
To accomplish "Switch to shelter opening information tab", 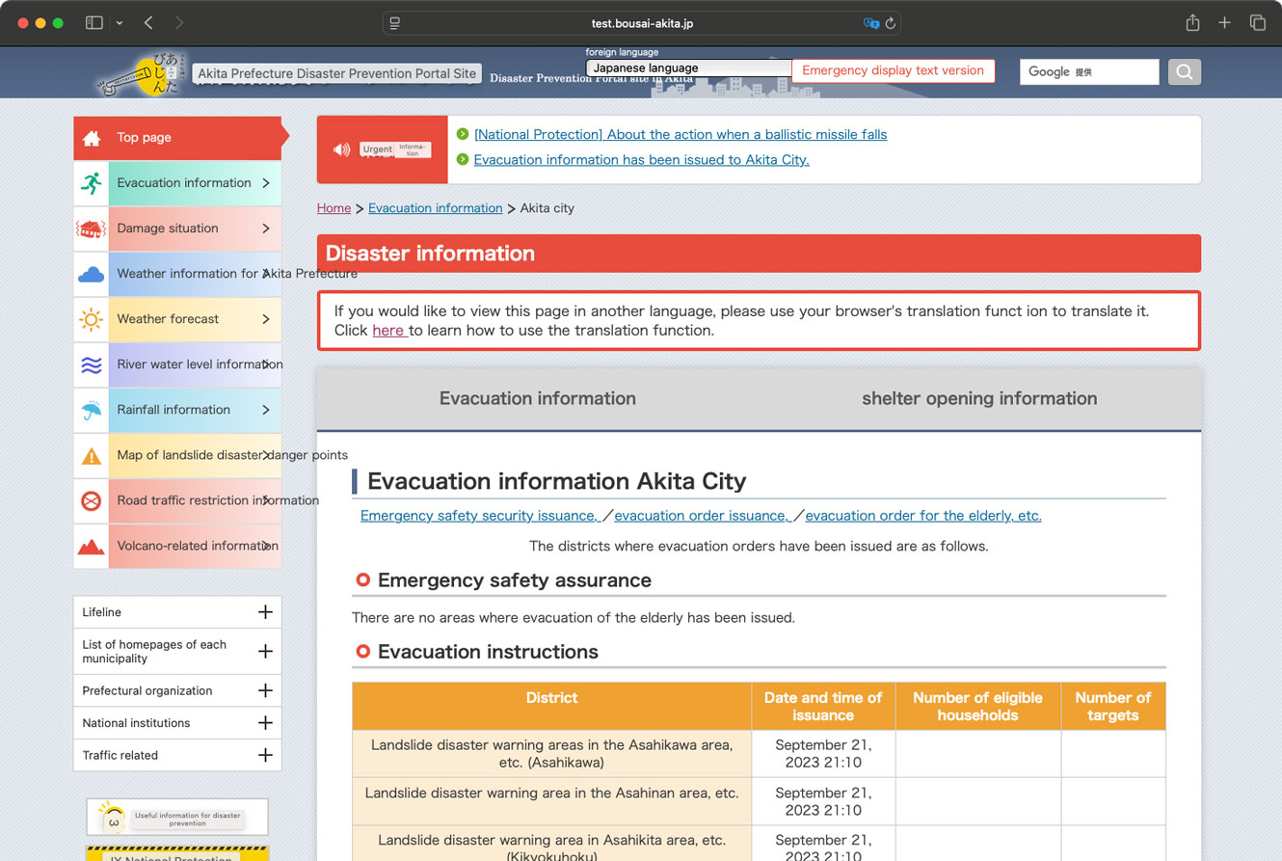I will [x=979, y=398].
